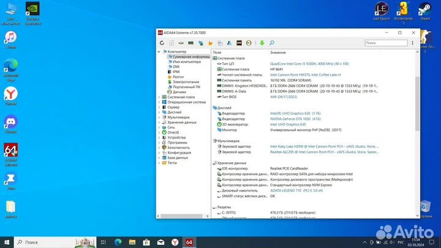Launch the memory chip benchmark toolbar icon
Image resolution: width=441 pixels, height=248 pixels.
coord(190,43)
